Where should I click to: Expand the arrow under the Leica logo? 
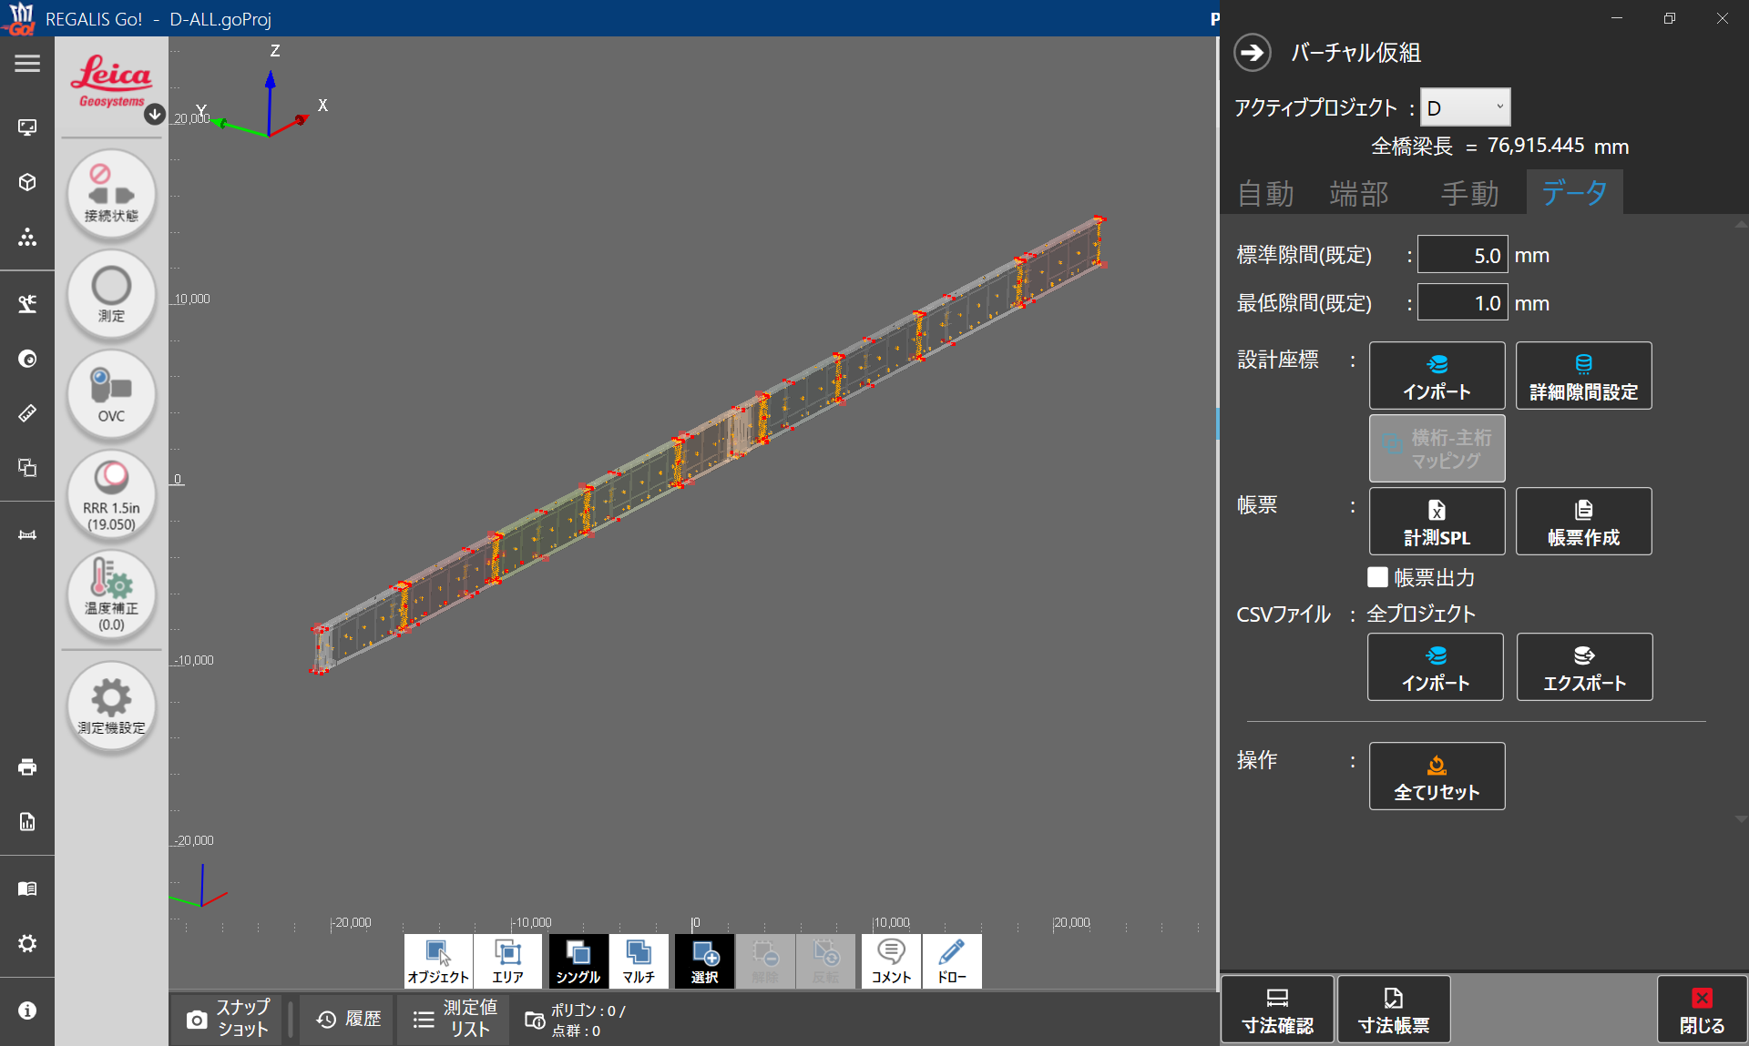[x=155, y=114]
